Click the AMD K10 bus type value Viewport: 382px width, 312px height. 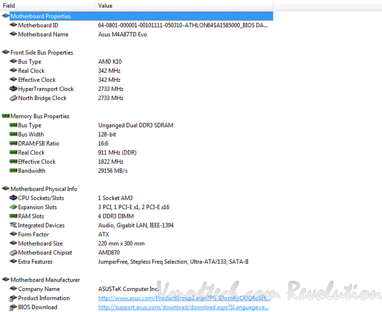pos(110,62)
